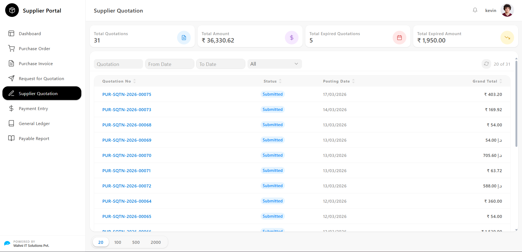Image resolution: width=522 pixels, height=252 pixels.
Task: Click the ₹ 403.20 grand total
Action: click(x=493, y=94)
